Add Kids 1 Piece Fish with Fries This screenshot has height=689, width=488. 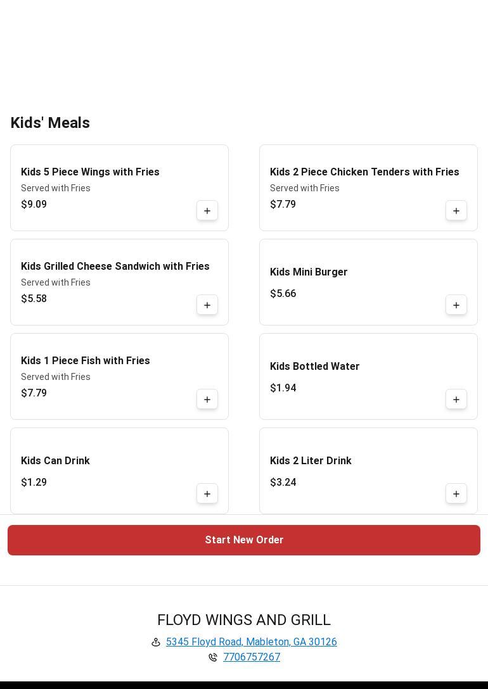[207, 400]
